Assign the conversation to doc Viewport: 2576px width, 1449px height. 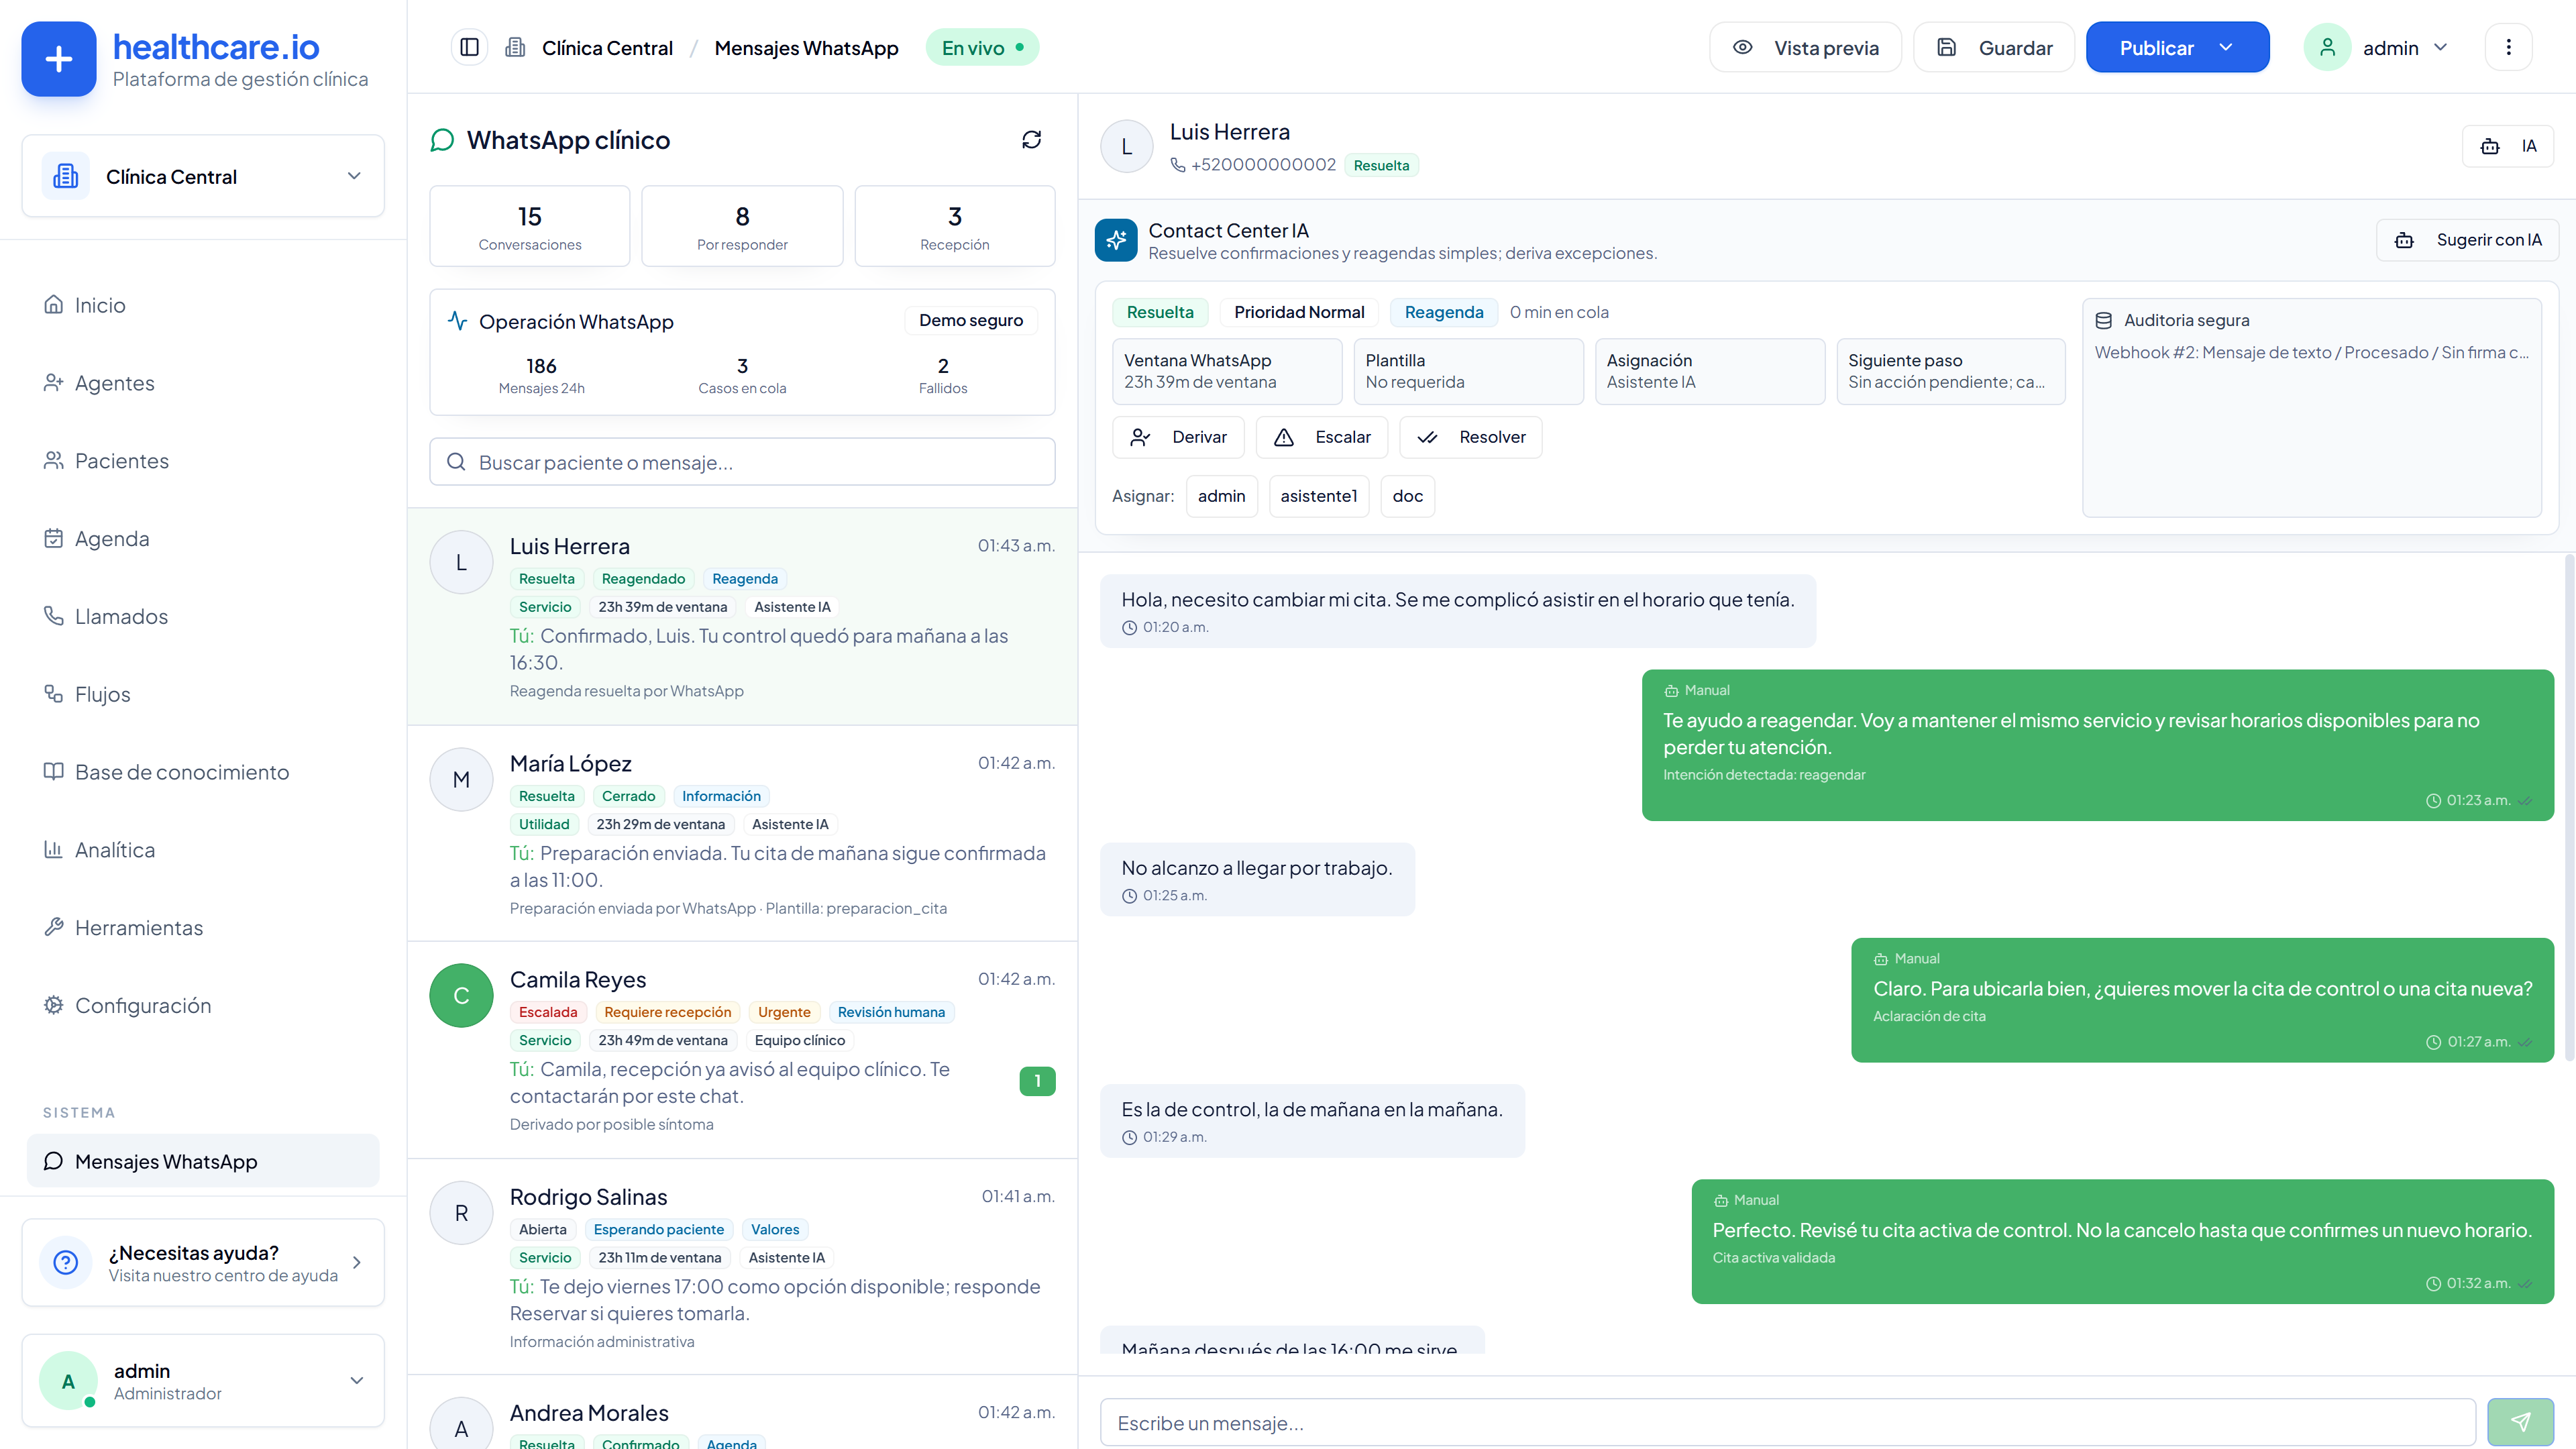pos(1408,496)
